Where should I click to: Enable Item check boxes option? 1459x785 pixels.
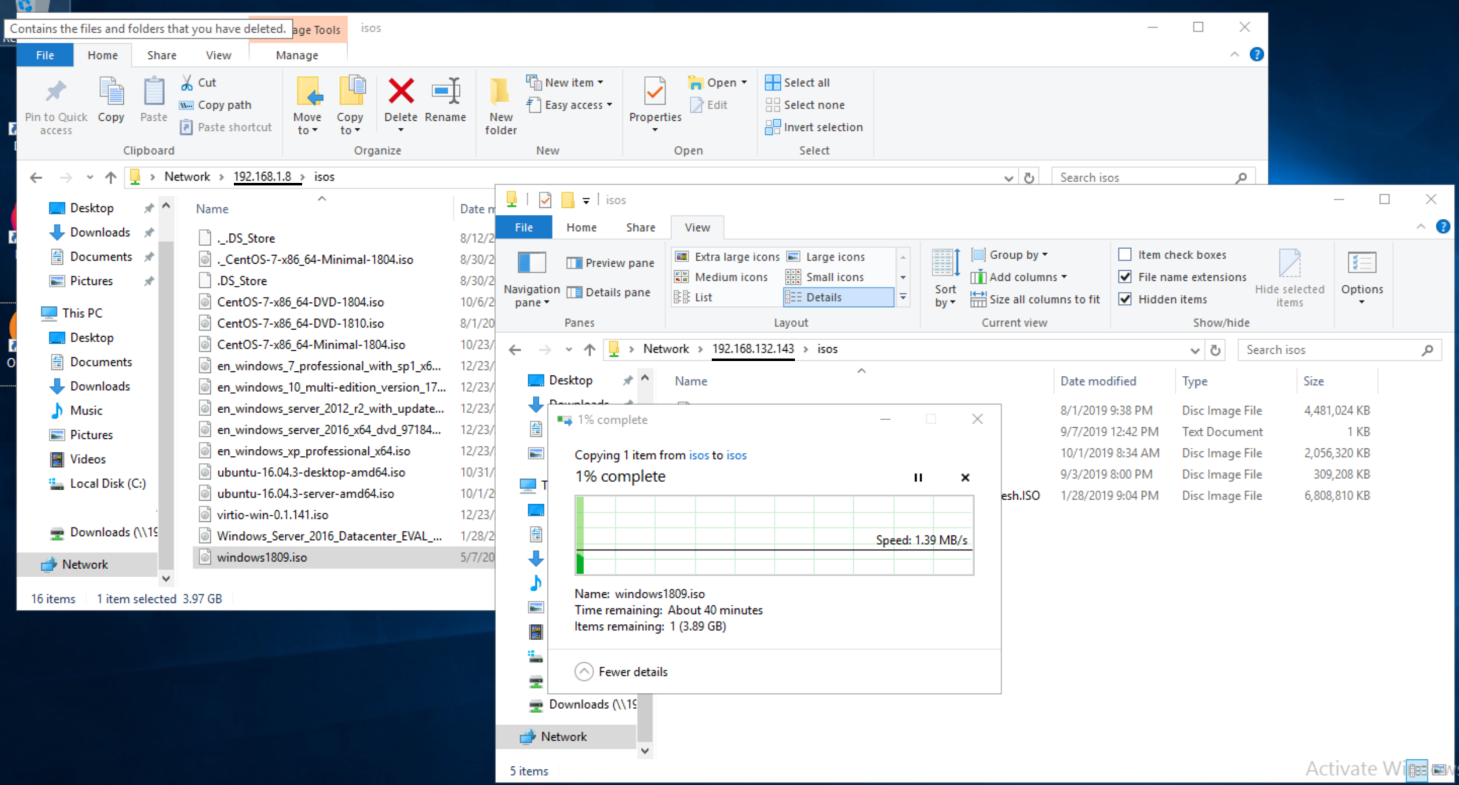coord(1125,255)
